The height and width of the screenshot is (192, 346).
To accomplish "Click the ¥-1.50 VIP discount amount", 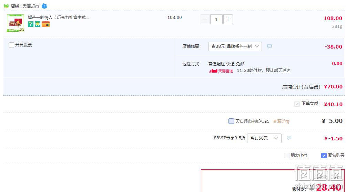I will [x=334, y=139].
